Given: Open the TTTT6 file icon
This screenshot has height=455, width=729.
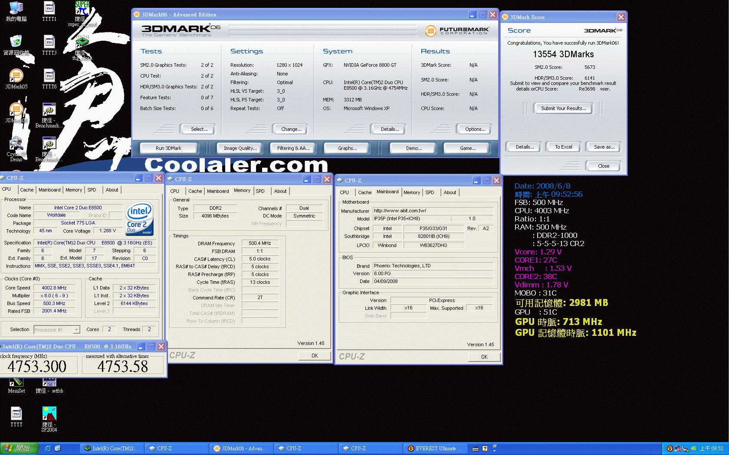Looking at the screenshot, I should 49,79.
